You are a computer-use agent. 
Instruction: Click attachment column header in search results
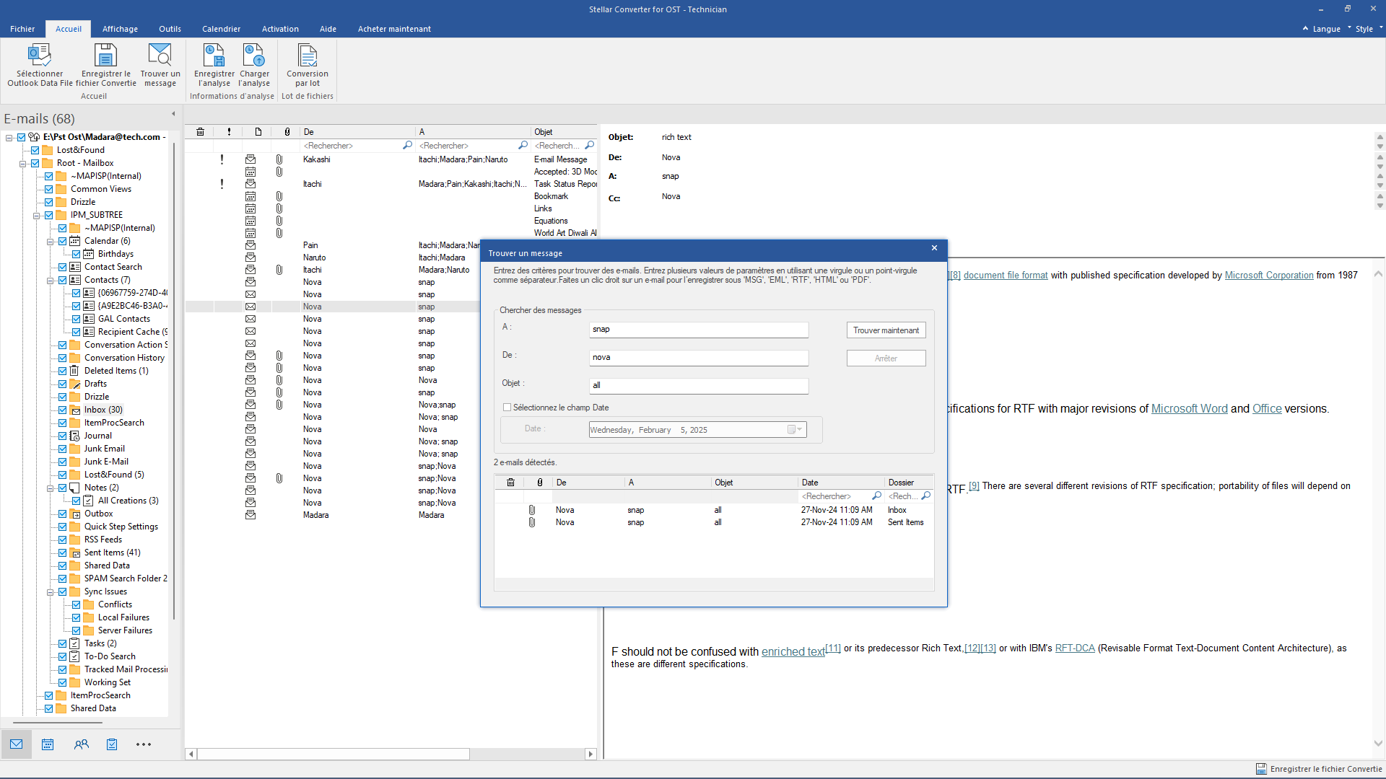click(540, 483)
